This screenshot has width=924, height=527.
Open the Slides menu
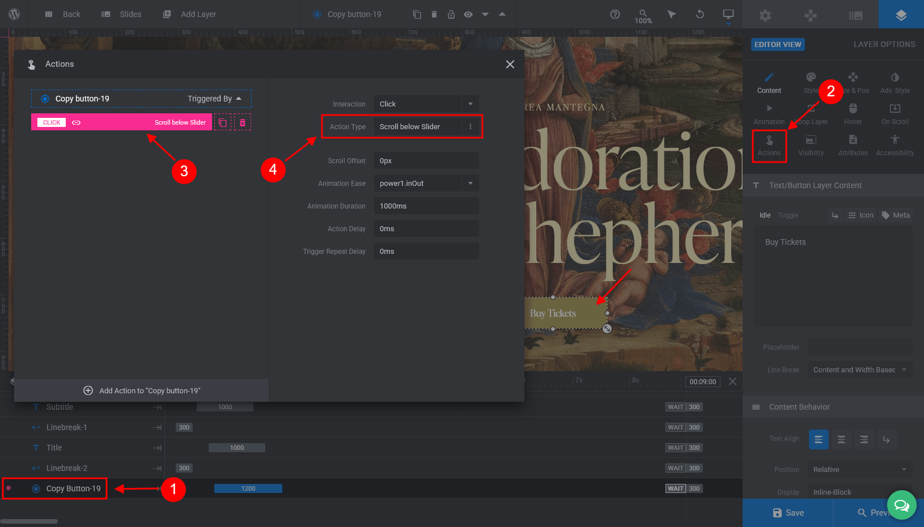click(121, 14)
